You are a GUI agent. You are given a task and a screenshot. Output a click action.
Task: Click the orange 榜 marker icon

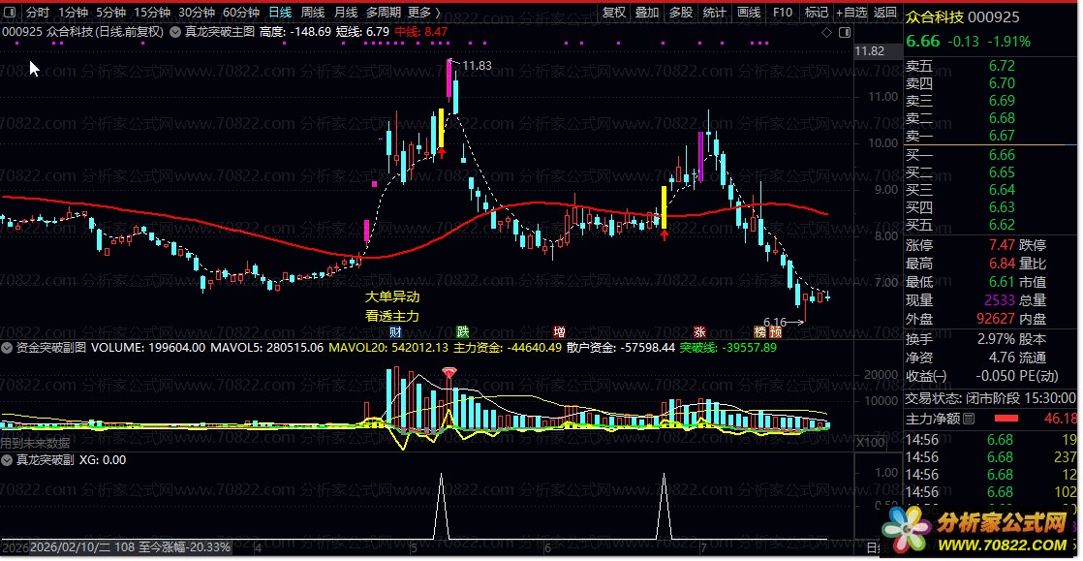(759, 331)
